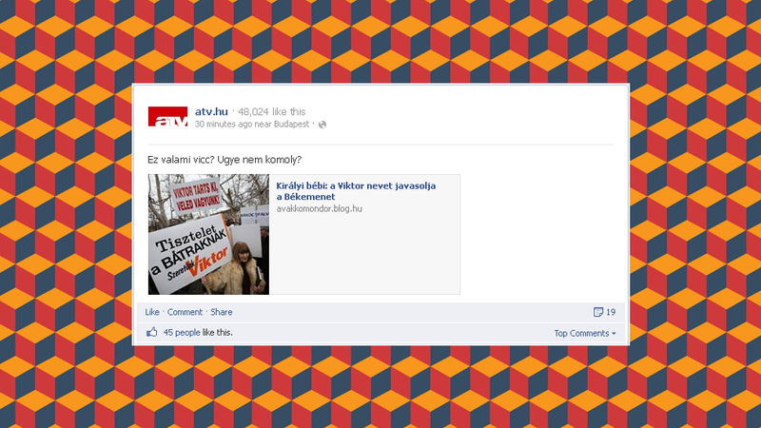
Task: Click the Budapest location link
Action: (x=291, y=125)
